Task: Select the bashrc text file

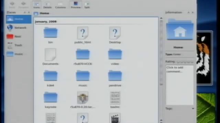Action: (115, 100)
